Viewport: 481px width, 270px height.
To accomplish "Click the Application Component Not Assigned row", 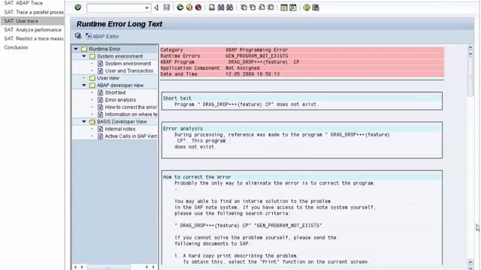I will coord(302,68).
